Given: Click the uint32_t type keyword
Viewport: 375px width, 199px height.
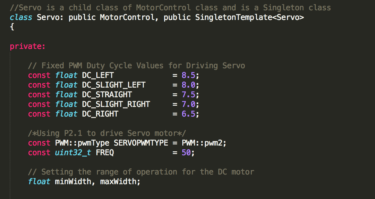Looking at the screenshot, I should pos(73,153).
